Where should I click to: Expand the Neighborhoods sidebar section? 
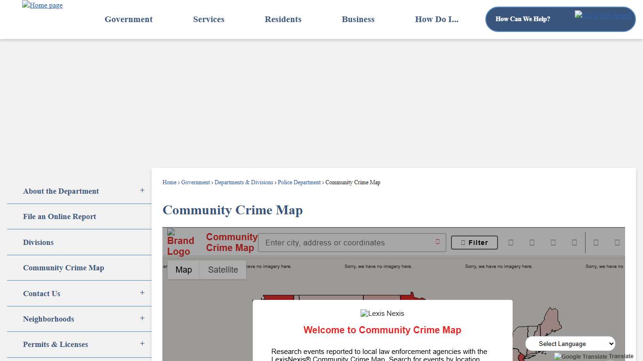tap(142, 318)
